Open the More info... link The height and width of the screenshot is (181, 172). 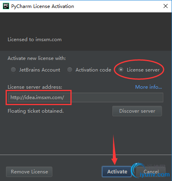[148, 87]
